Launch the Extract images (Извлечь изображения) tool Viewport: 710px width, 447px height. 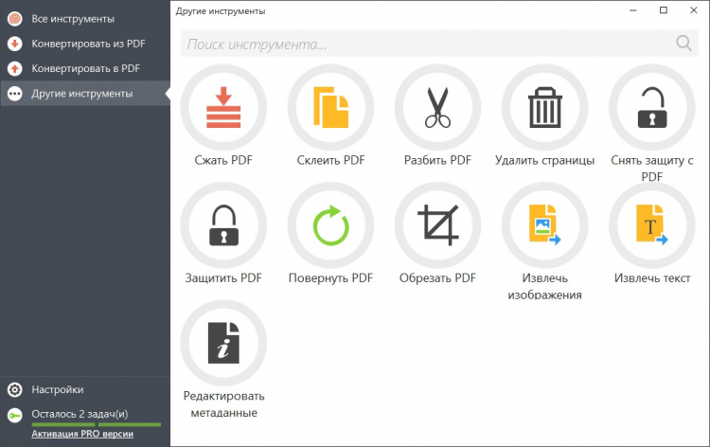(544, 225)
